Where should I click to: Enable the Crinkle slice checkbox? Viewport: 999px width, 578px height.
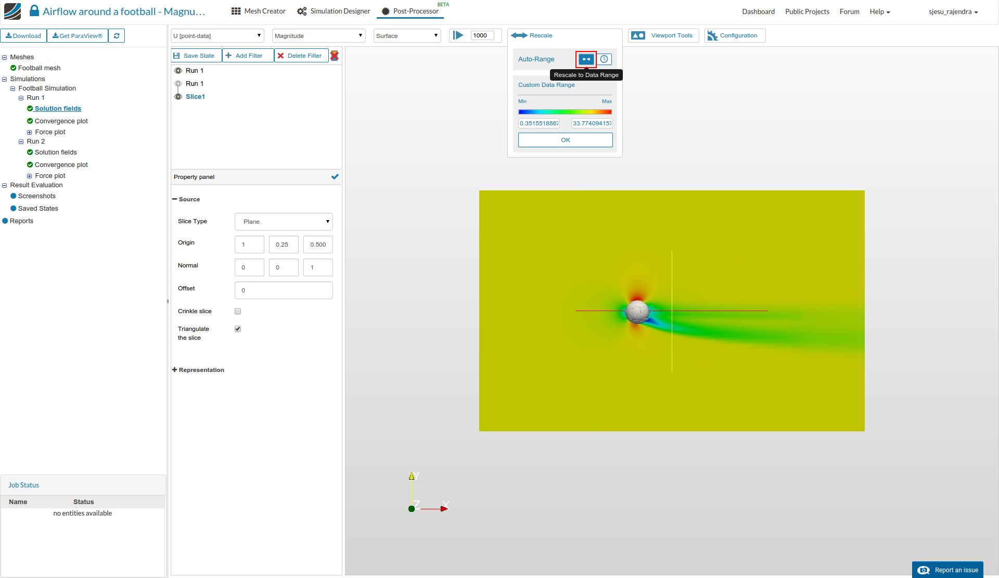[x=238, y=311]
